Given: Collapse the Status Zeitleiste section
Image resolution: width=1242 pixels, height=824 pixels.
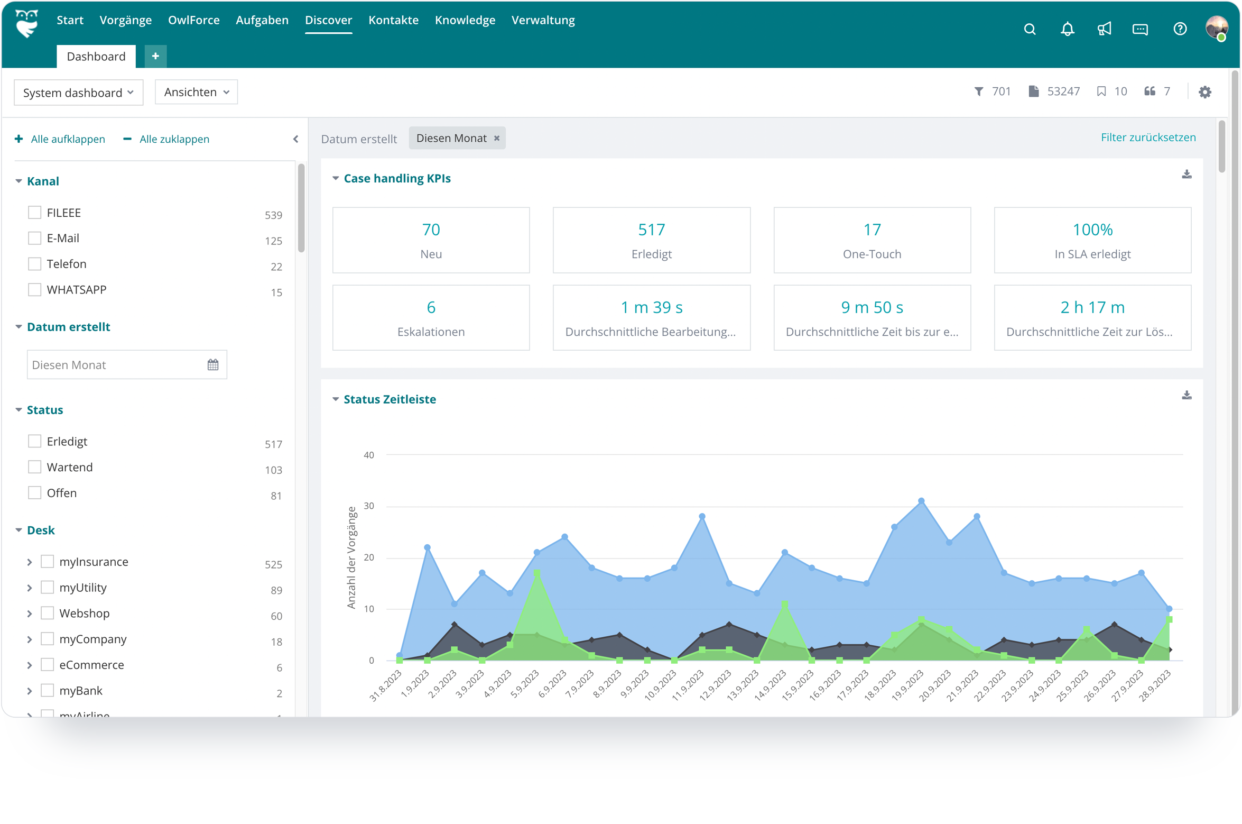Looking at the screenshot, I should (x=335, y=399).
